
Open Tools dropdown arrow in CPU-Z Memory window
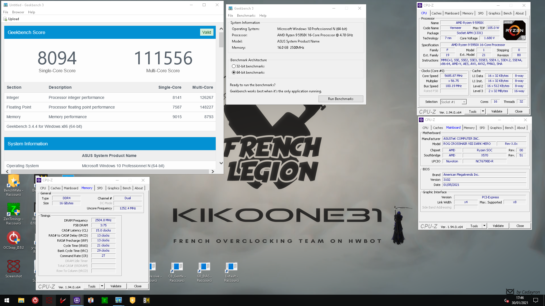point(102,286)
